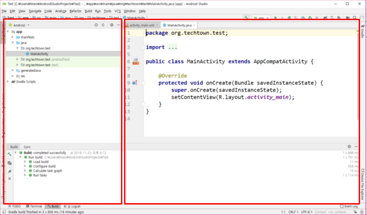Image resolution: width=367 pixels, height=215 pixels.
Task: Close the activity_main.xml tab
Action: 157,25
